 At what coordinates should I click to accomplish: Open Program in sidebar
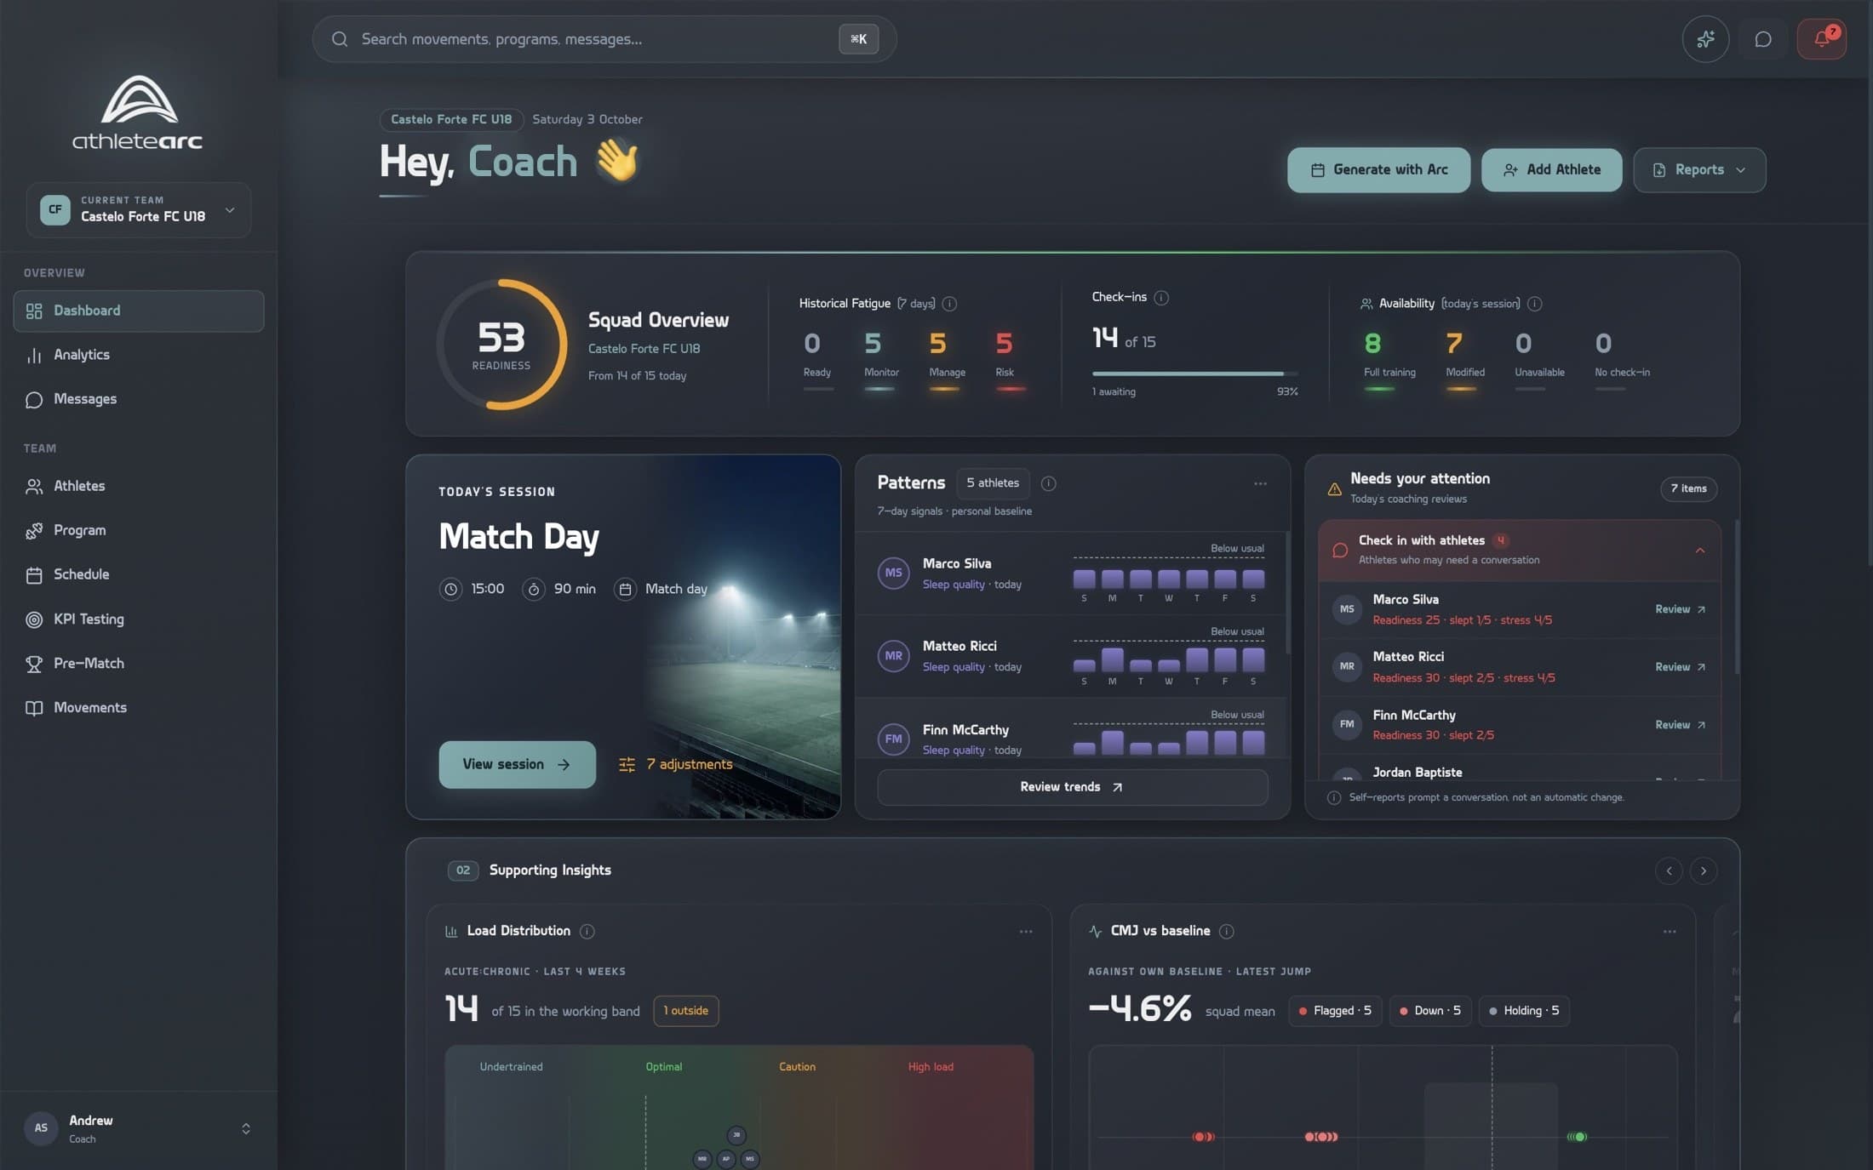pos(138,530)
